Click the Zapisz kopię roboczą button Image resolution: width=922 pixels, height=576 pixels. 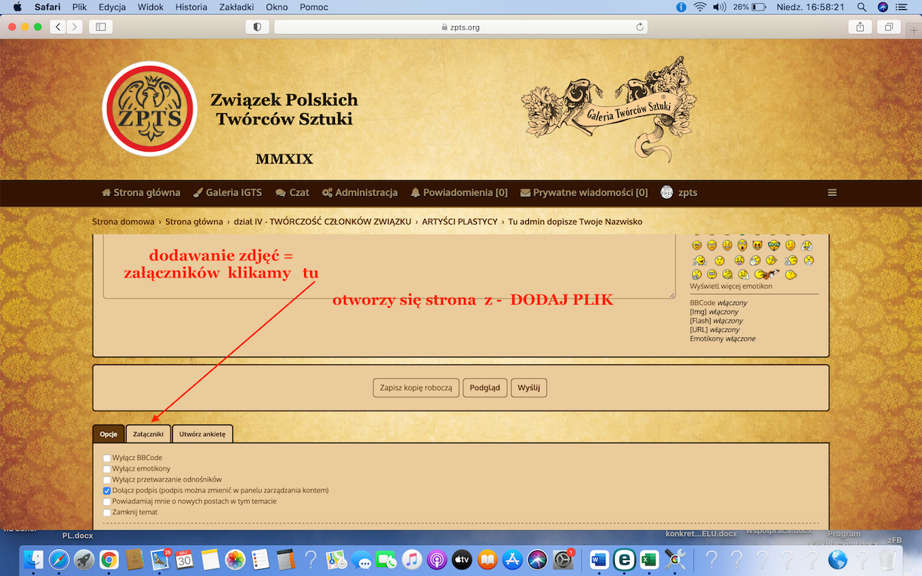(x=416, y=388)
